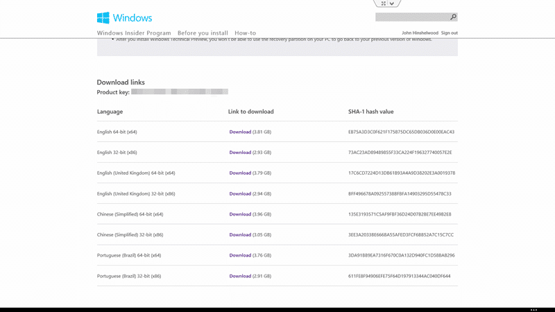
Task: Click the full-screen icon in top tab
Action: click(x=384, y=3)
